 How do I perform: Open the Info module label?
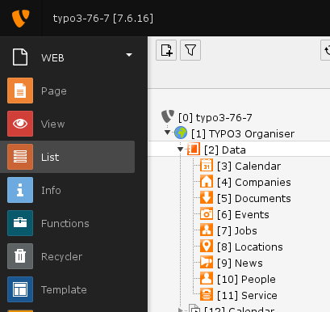(x=51, y=190)
